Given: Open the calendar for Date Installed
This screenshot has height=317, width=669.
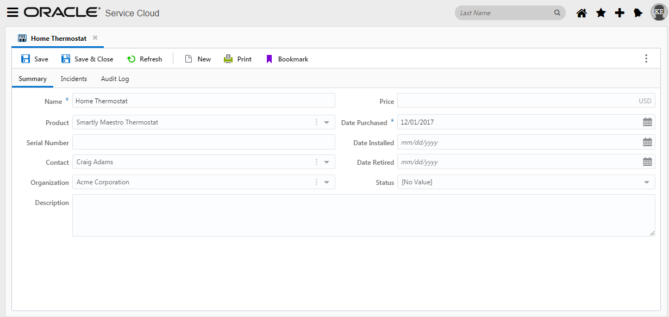Looking at the screenshot, I should coord(647,141).
